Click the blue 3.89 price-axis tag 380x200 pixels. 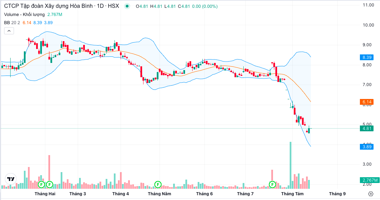click(367, 147)
